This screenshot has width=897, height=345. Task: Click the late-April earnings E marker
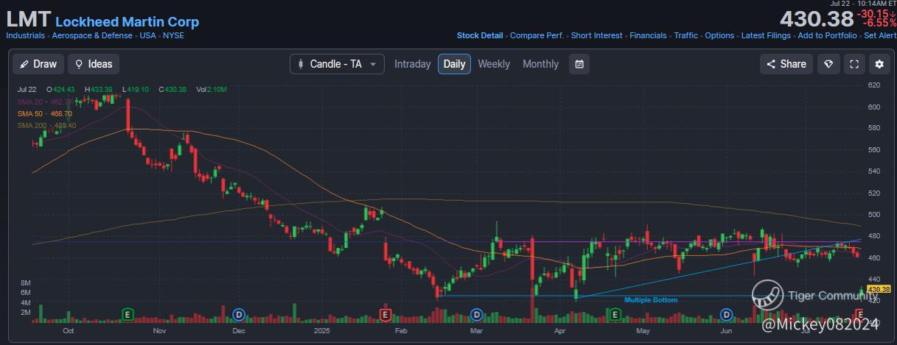614,315
